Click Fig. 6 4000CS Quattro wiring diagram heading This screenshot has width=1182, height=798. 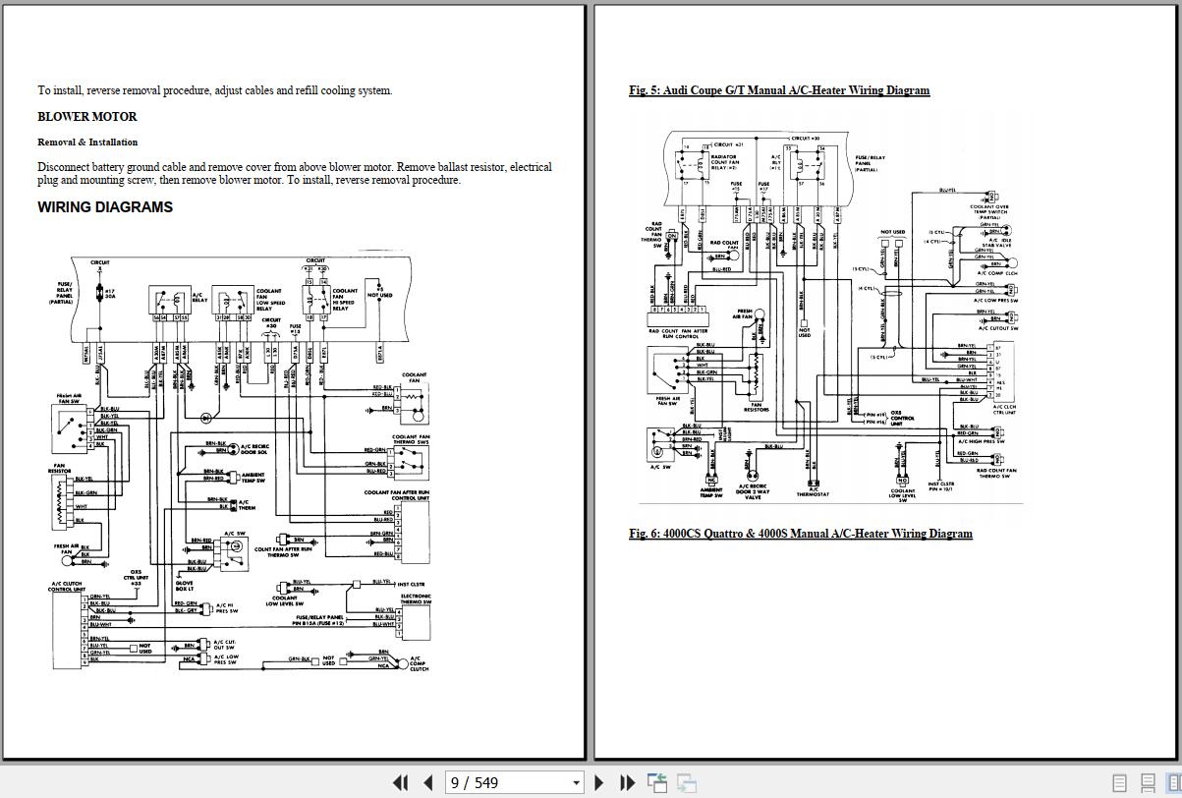click(x=801, y=534)
